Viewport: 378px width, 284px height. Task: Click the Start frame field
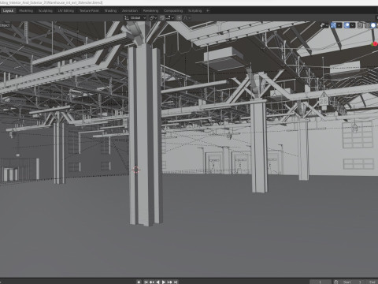coord(353,282)
